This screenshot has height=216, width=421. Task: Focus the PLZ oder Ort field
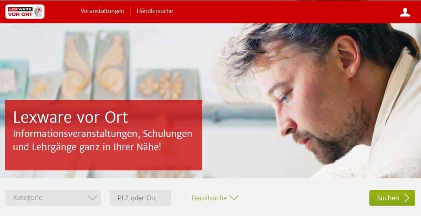[140, 198]
